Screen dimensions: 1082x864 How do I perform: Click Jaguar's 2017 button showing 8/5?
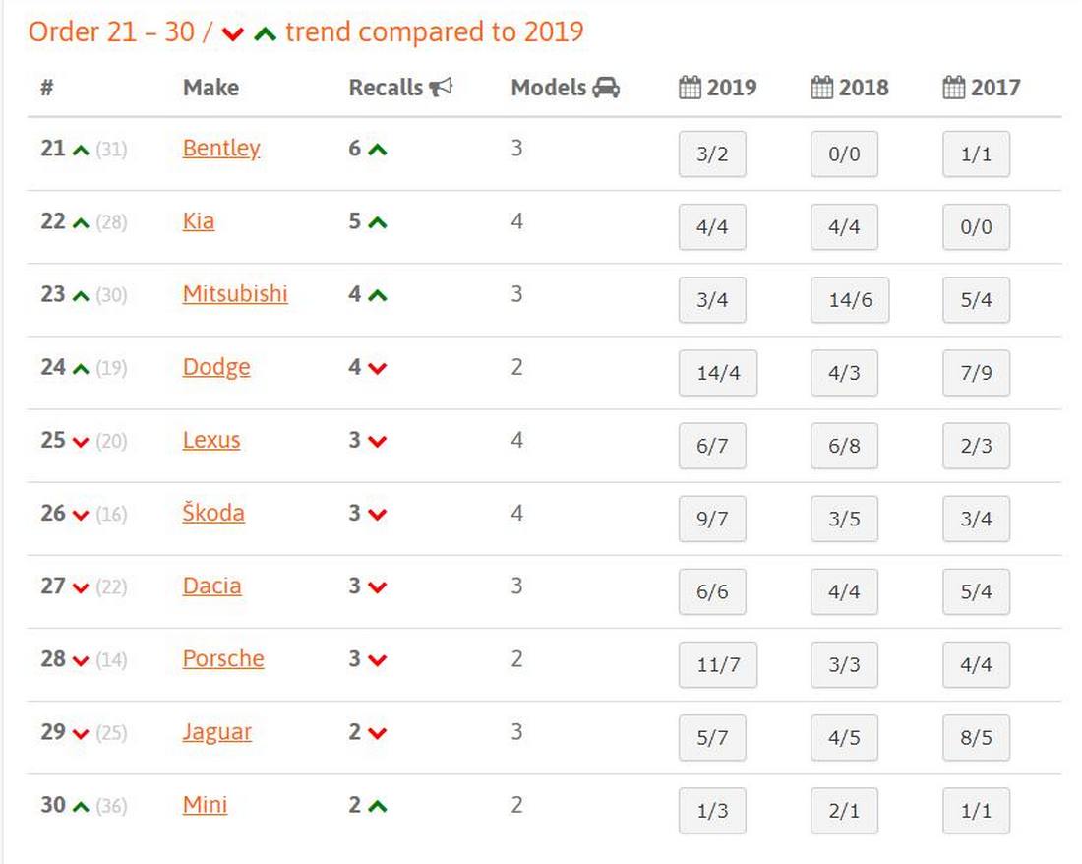tap(976, 738)
